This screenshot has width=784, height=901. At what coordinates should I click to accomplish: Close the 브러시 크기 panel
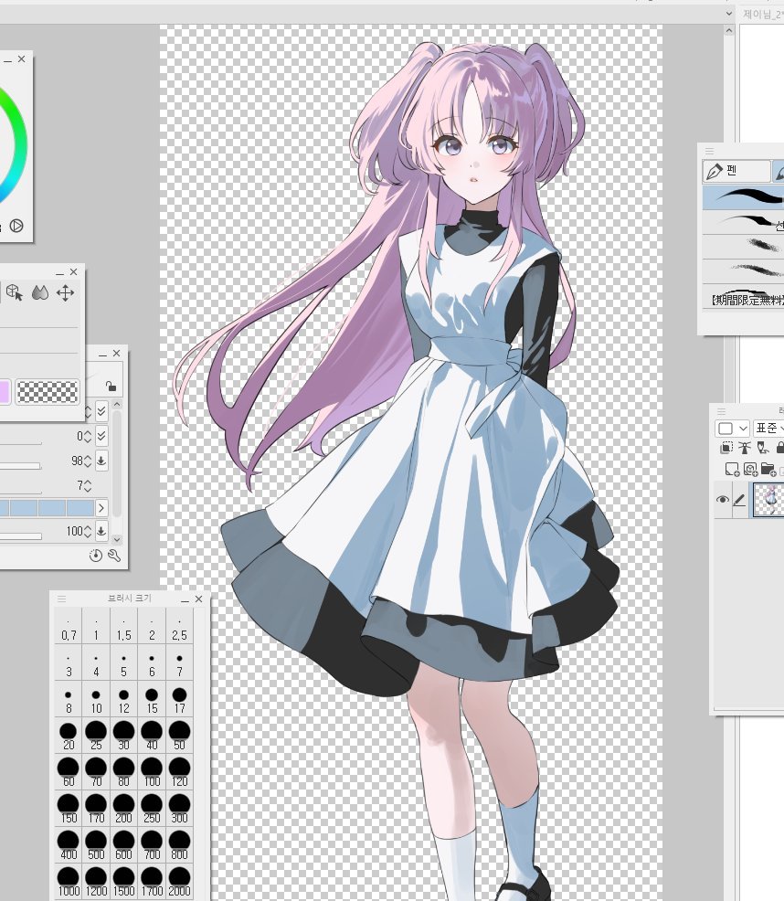(x=198, y=599)
